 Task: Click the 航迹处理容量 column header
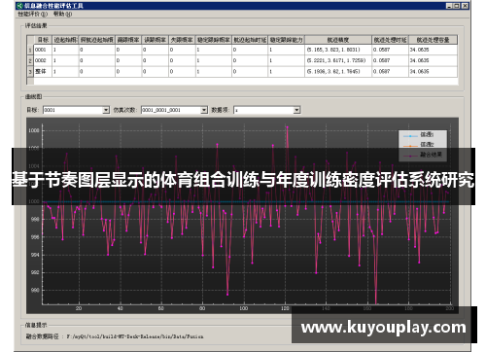click(433, 40)
